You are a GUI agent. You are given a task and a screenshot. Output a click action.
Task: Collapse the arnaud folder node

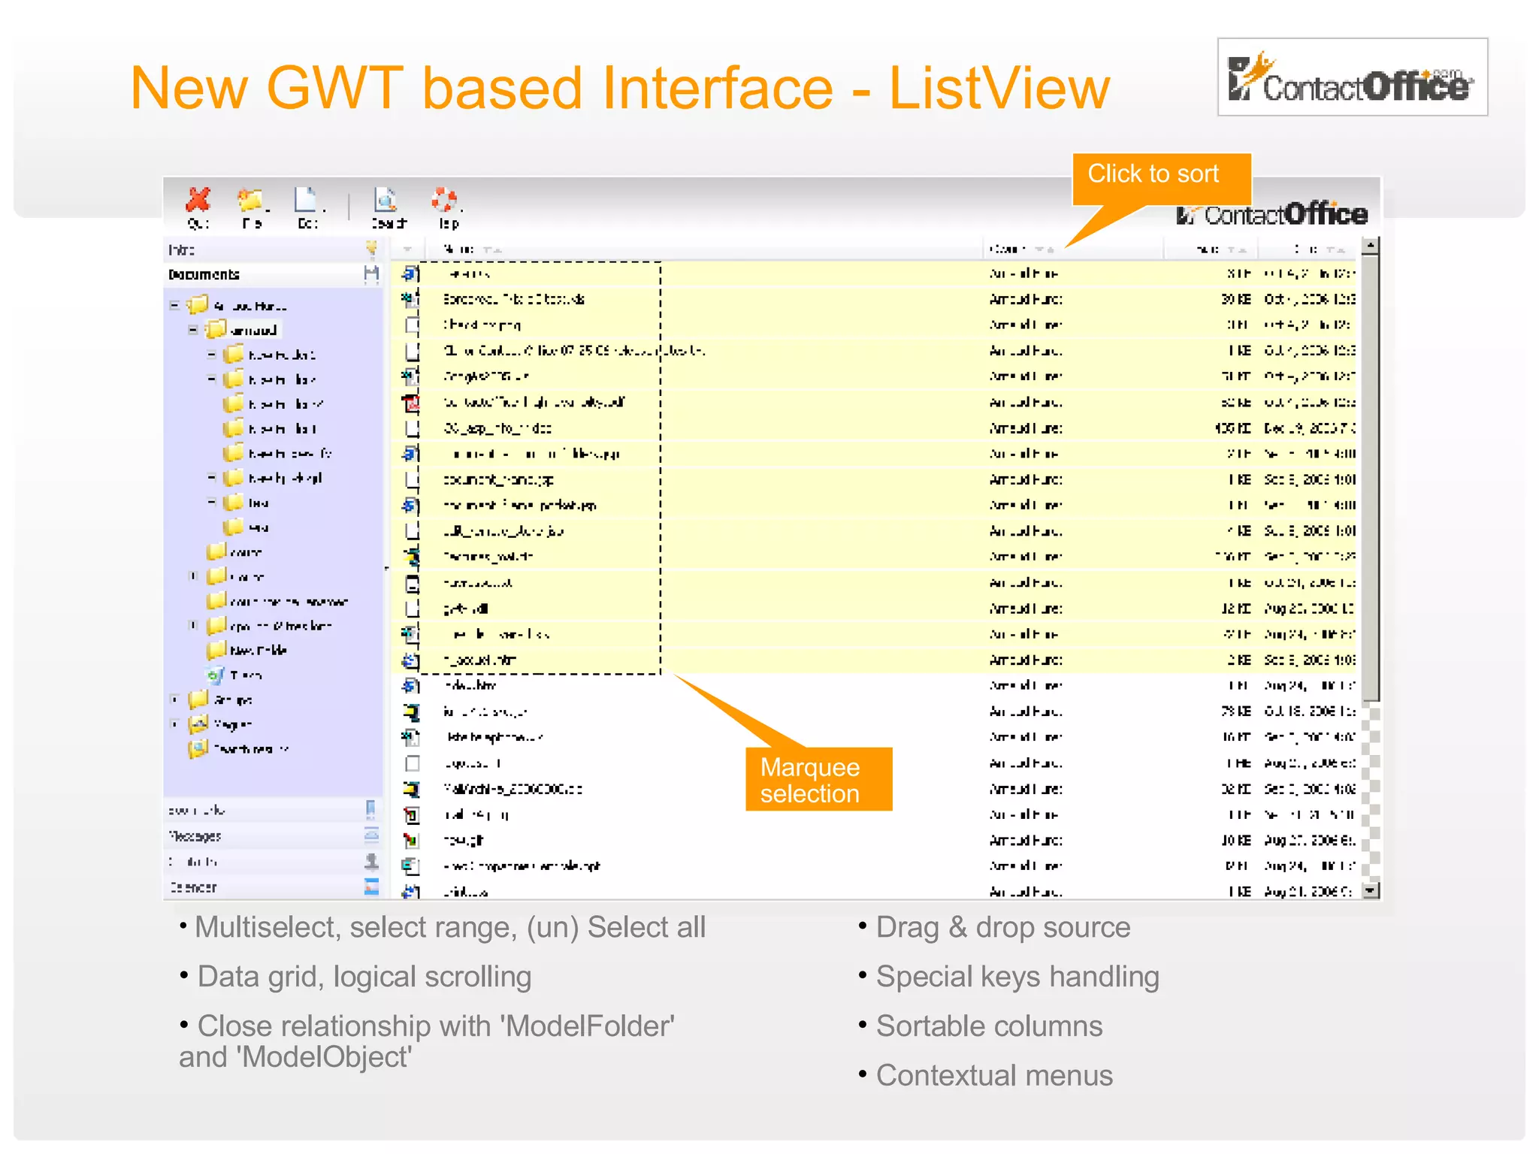click(x=193, y=330)
